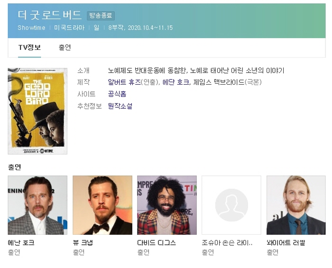332x268 pixels.
Task: Click the 와이어트 러셀 cast photo
Action: [x=296, y=205]
